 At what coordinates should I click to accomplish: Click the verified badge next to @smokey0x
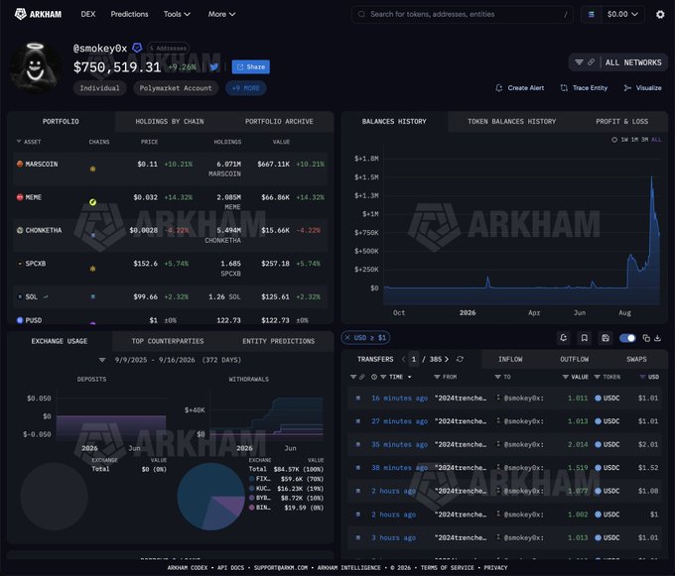tap(137, 48)
